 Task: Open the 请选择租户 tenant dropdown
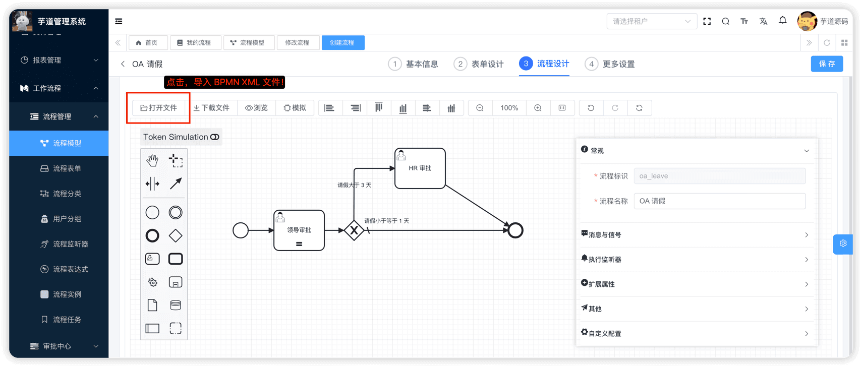tap(652, 21)
